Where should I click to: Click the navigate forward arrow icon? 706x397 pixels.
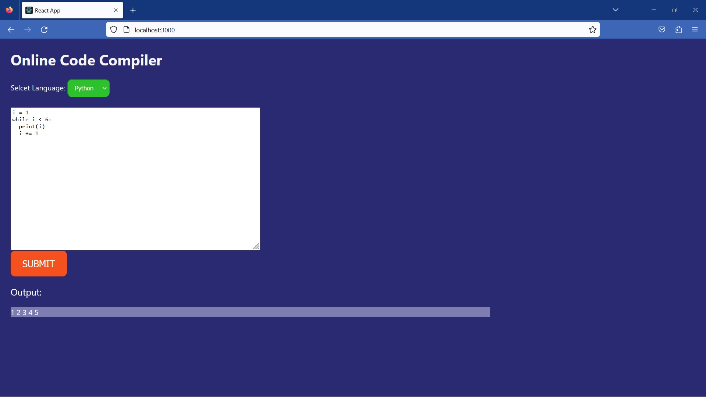pyautogui.click(x=28, y=29)
